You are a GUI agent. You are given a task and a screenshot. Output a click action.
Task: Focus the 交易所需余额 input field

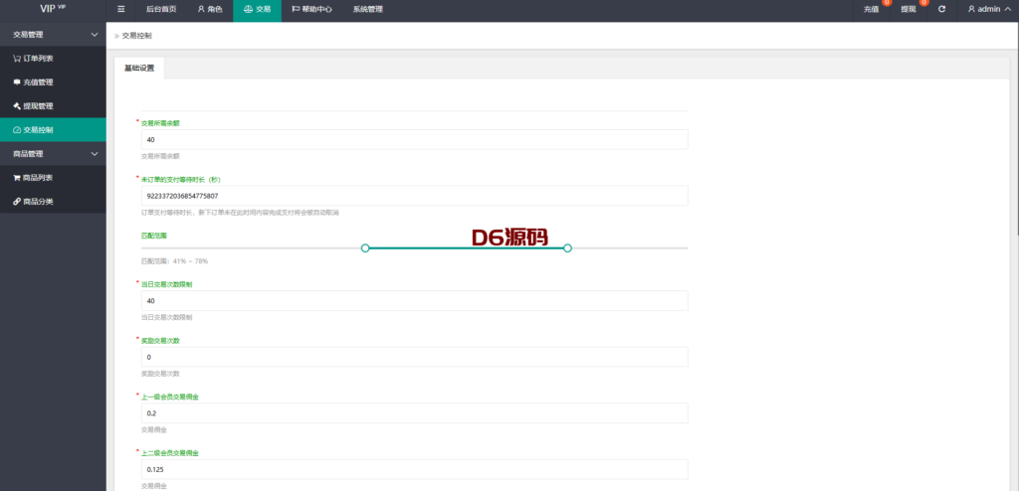[414, 139]
